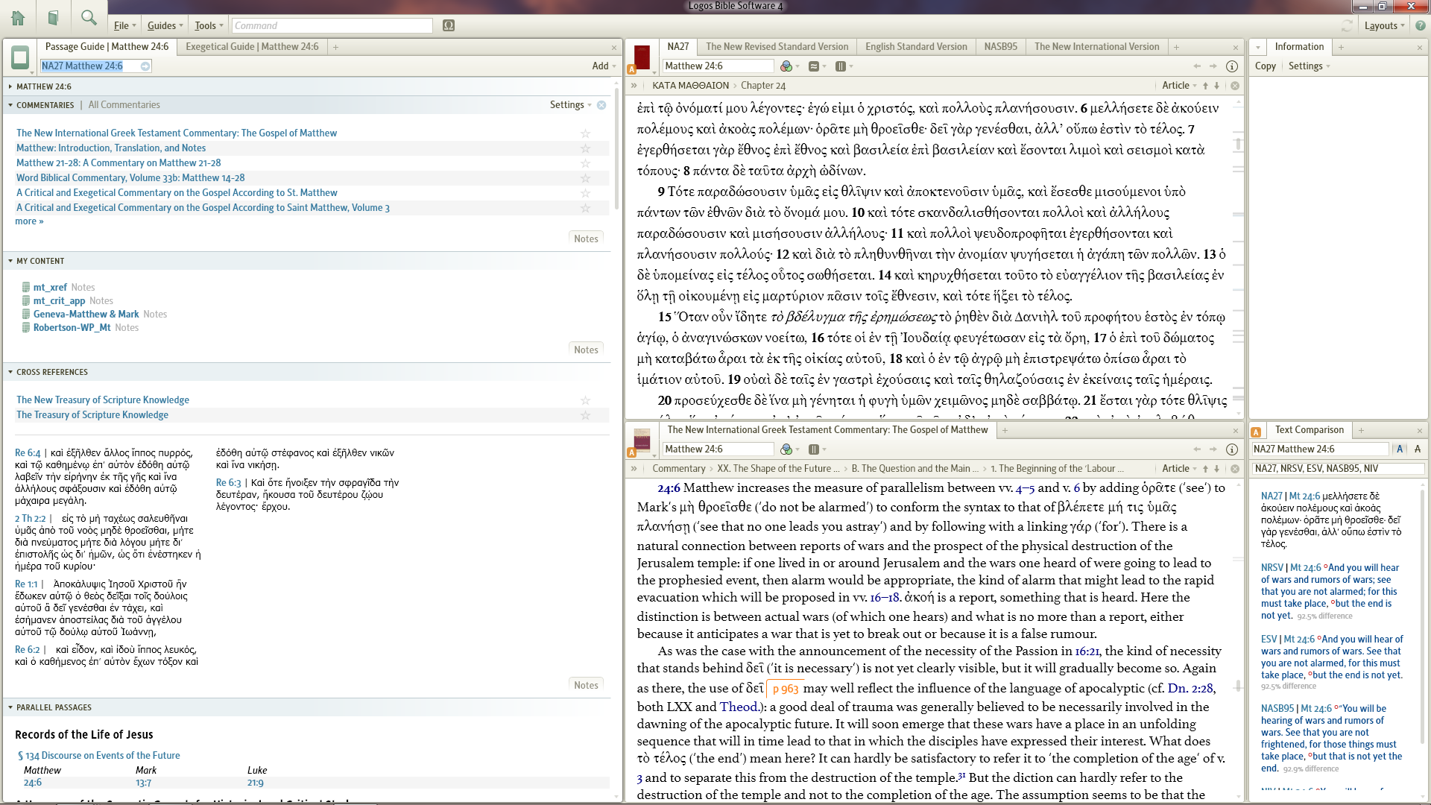The image size is (1431, 805).
Task: Click the Omega character icon beside Command box
Action: 449,25
